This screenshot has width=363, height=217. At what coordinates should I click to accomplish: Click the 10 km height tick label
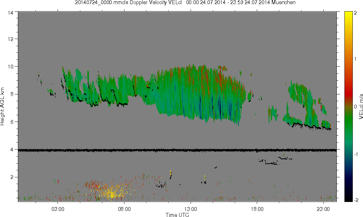point(11,67)
